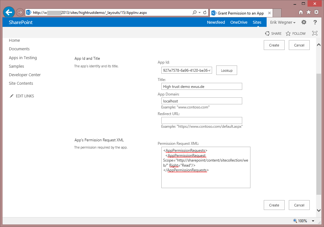Click the browser forward arrow button
The image size is (324, 227).
(20, 13)
